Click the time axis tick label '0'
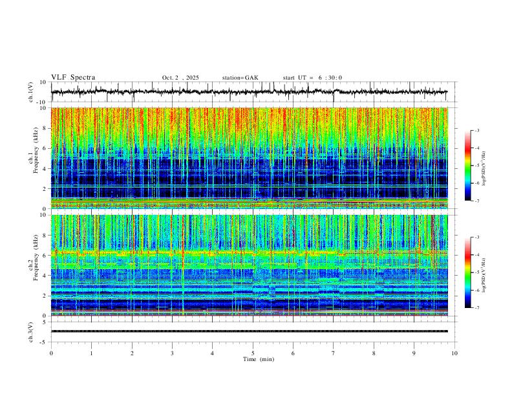The image size is (512, 396). click(x=51, y=353)
